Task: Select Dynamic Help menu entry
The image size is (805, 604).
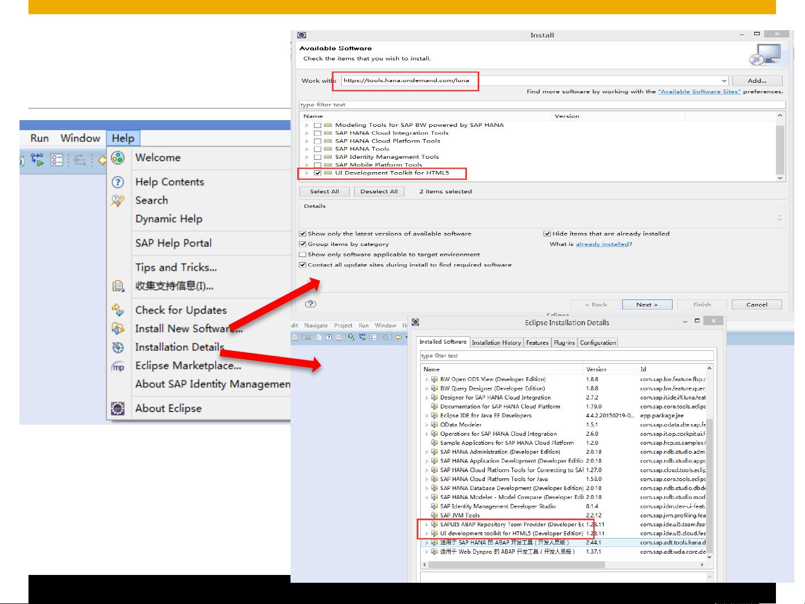Action: point(169,218)
